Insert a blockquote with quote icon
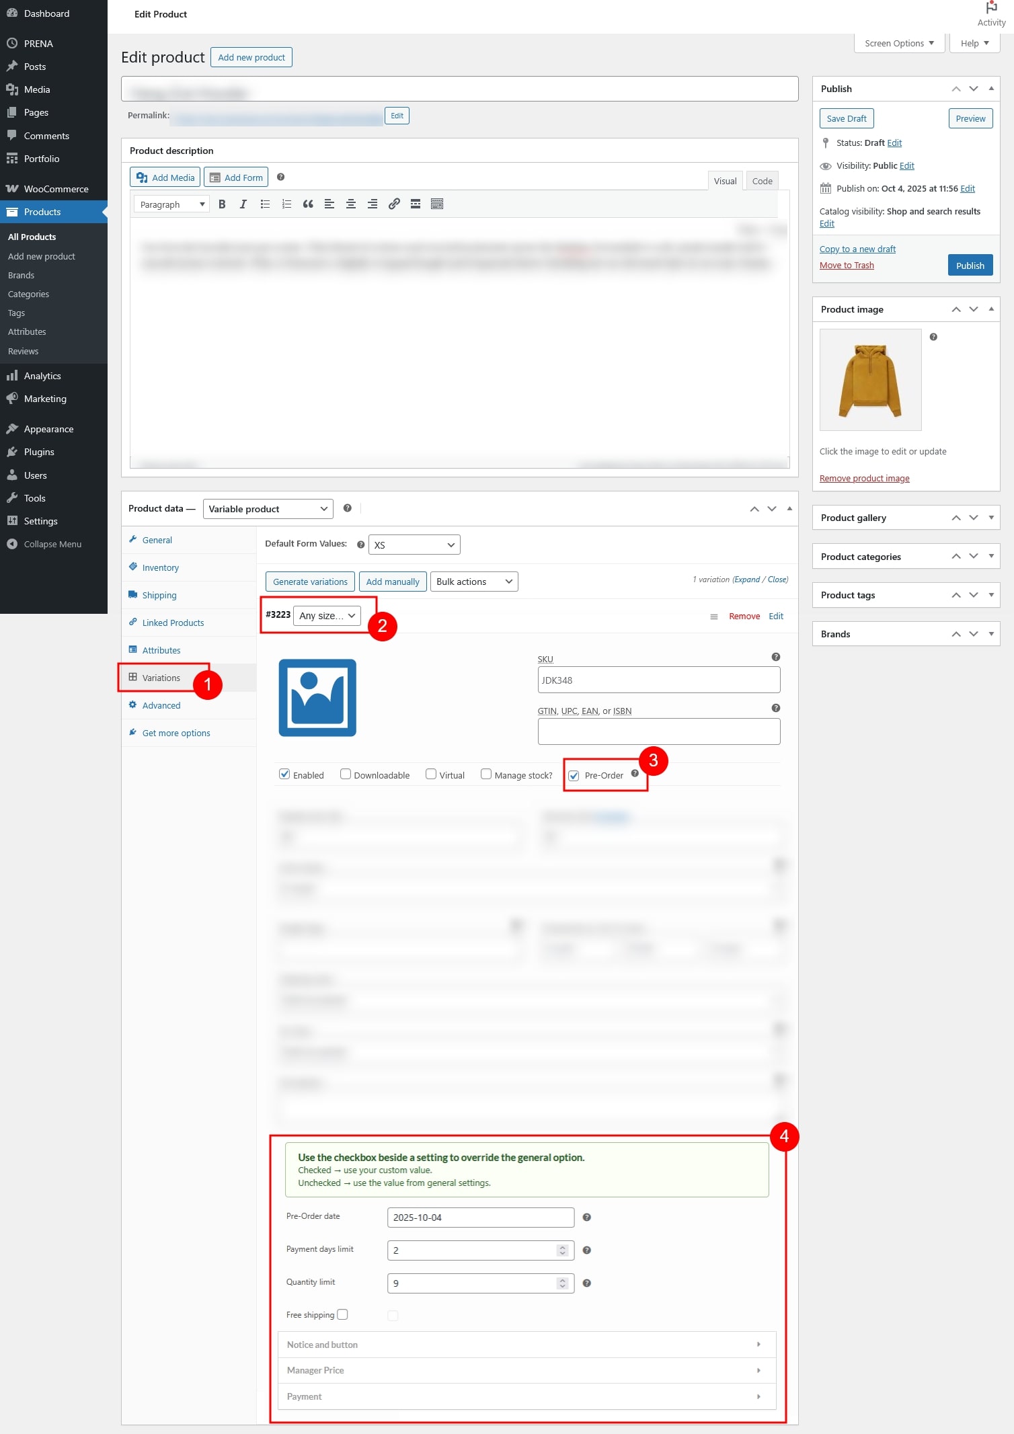Screen dimensions: 1014x1434 coord(308,204)
